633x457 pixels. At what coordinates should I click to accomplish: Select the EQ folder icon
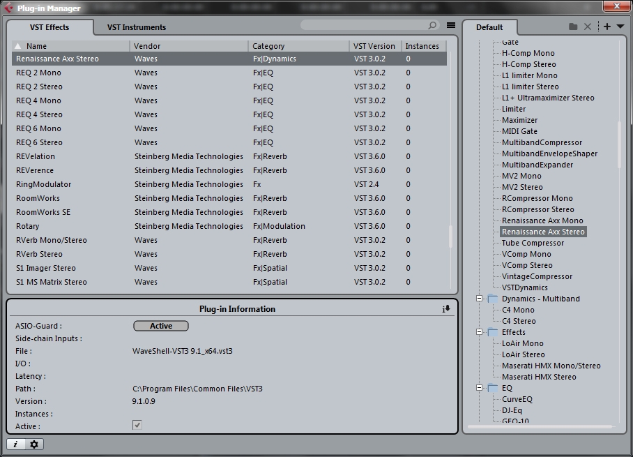point(492,388)
